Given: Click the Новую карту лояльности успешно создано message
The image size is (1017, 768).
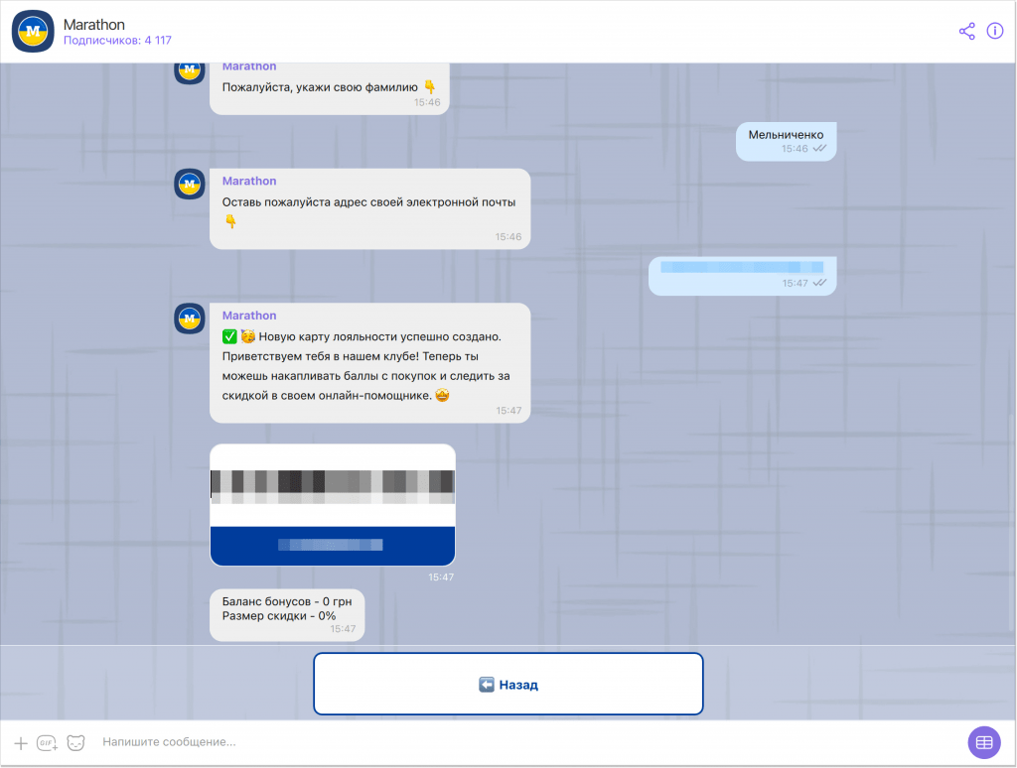Looking at the screenshot, I should (x=369, y=363).
